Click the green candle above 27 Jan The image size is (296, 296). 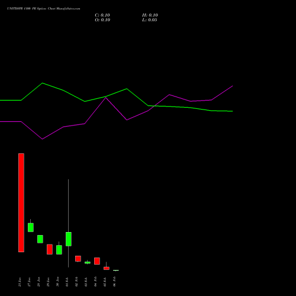[x=31, y=227]
